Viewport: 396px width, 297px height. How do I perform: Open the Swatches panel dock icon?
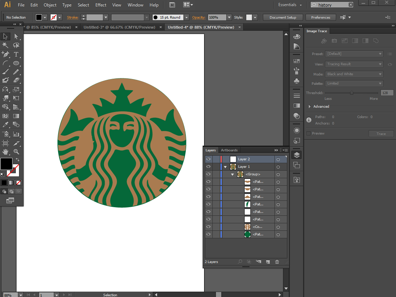click(297, 61)
